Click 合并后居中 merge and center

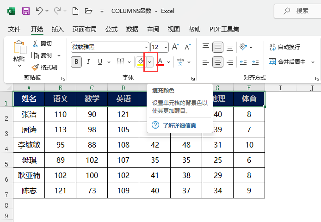click(287, 62)
